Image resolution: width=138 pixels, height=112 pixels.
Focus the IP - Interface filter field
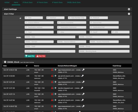[55, 18]
